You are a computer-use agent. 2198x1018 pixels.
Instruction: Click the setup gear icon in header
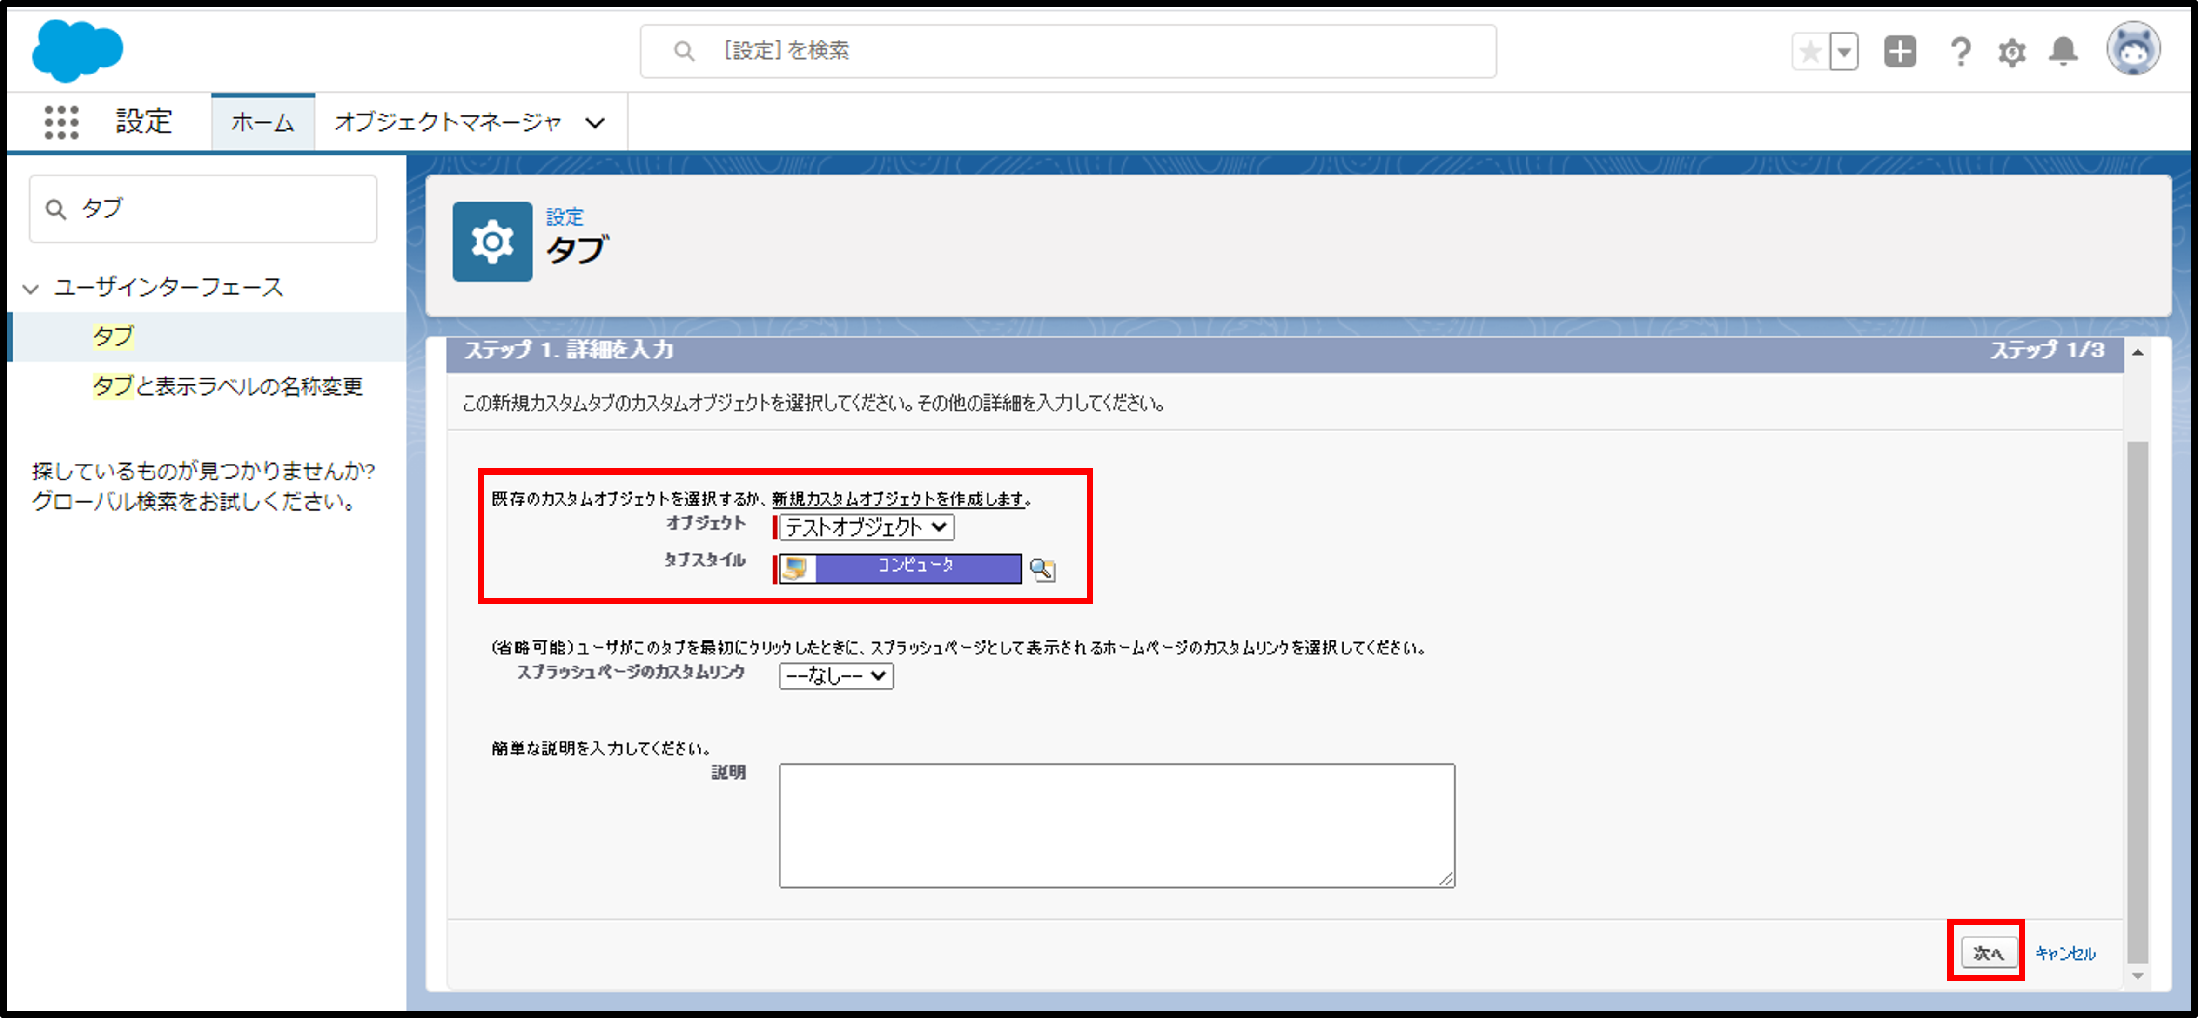2011,52
